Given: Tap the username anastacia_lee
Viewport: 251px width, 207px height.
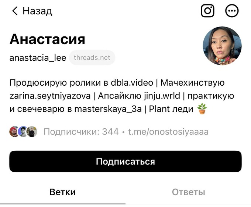Looking at the screenshot, I should click(x=38, y=58).
